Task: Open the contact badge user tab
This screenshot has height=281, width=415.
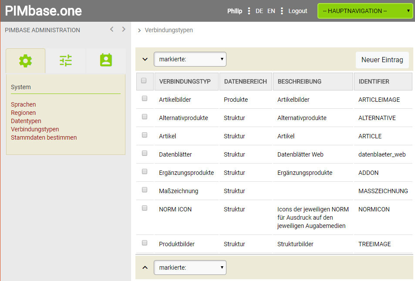Action: coord(106,60)
